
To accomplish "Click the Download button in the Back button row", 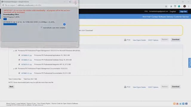I will 176,86.
